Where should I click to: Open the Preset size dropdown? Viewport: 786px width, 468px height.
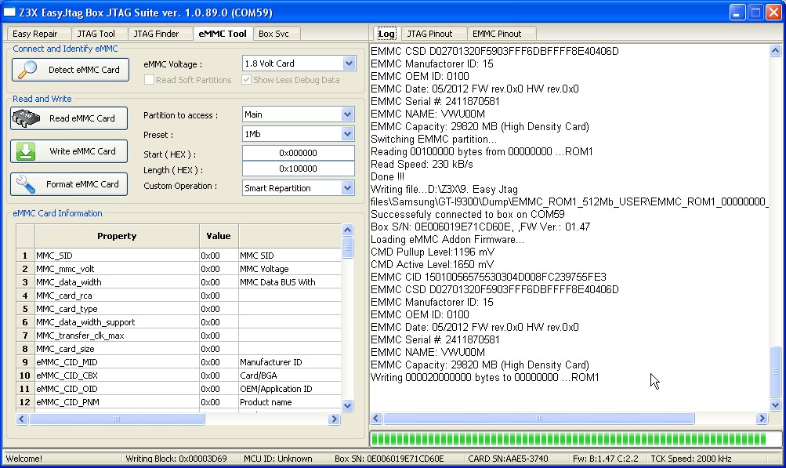coord(347,134)
